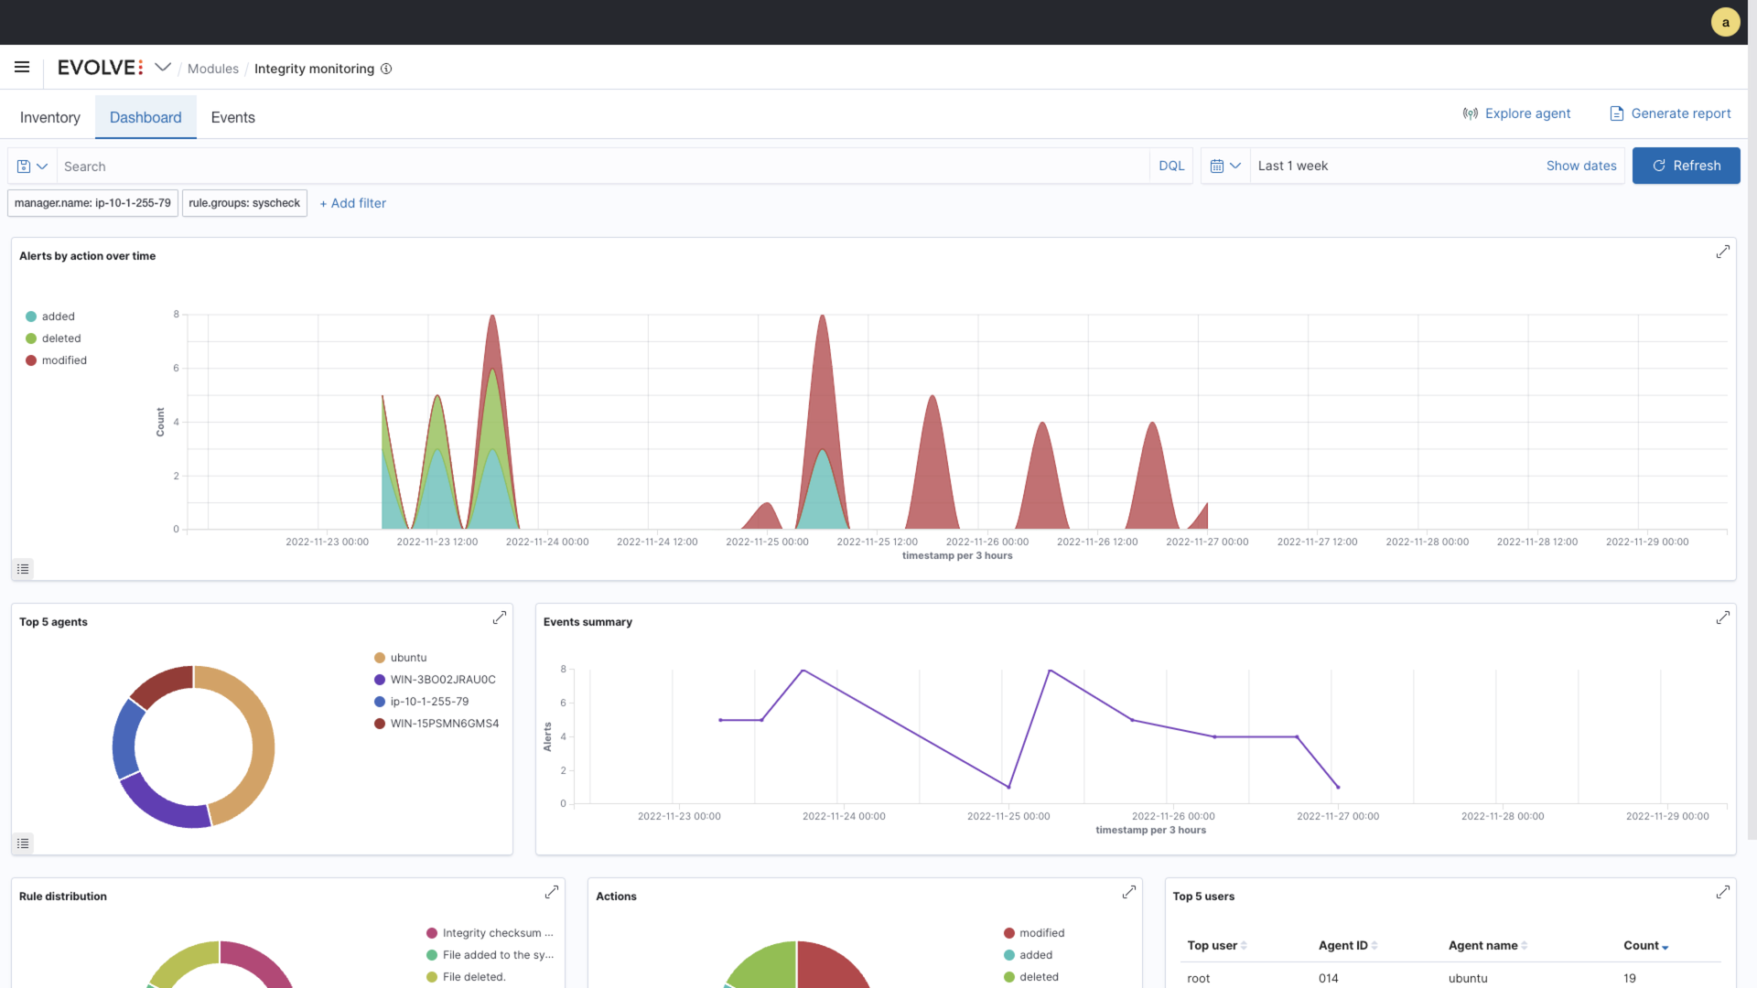Screen dimensions: 1757x988
Task: Click inside the Search input field
Action: tap(366, 166)
